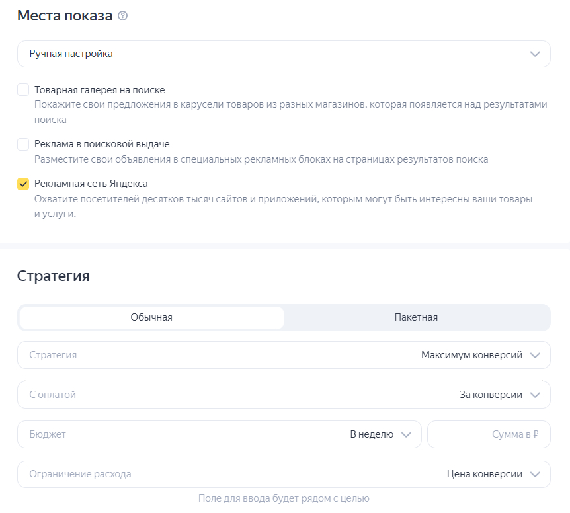Click the help icon next to Места показа
The height and width of the screenshot is (513, 570).
point(122,17)
